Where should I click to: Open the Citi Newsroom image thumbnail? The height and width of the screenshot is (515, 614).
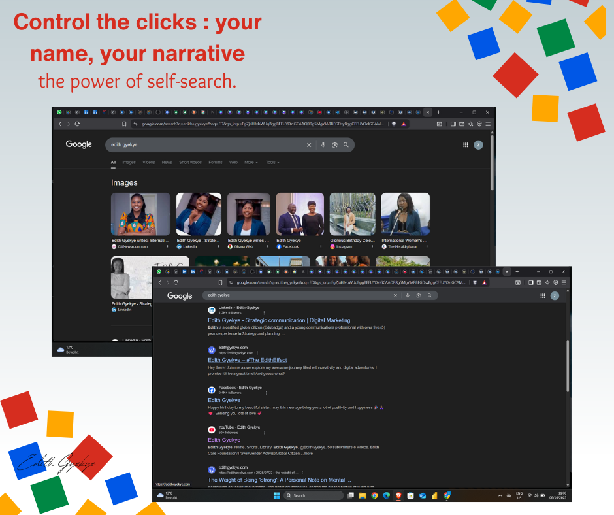tap(140, 214)
